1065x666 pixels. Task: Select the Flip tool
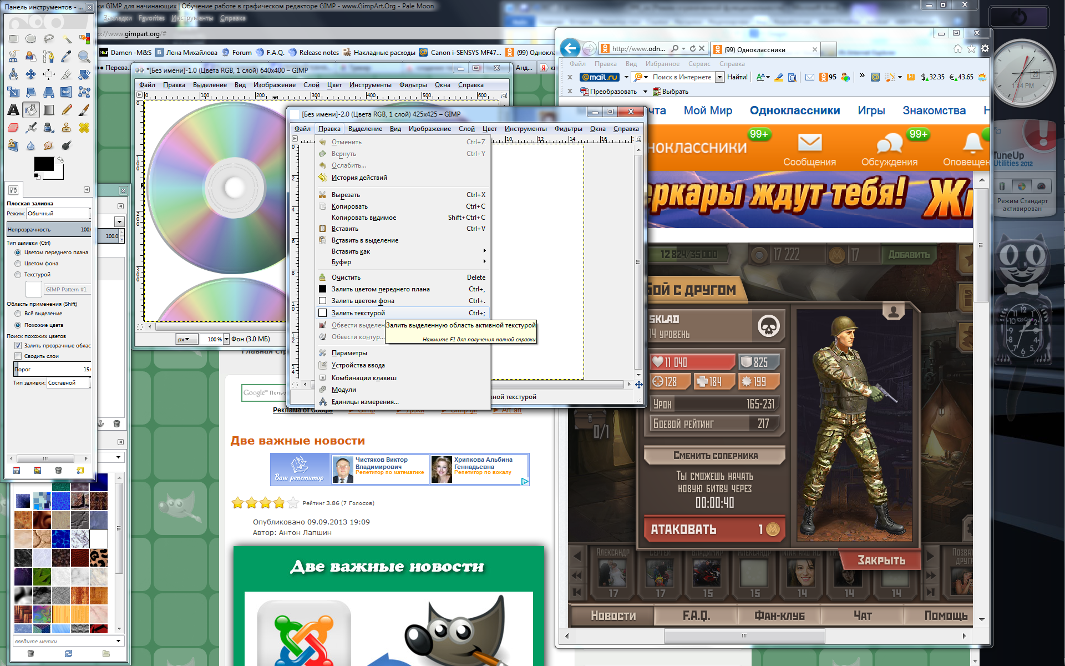[x=67, y=92]
